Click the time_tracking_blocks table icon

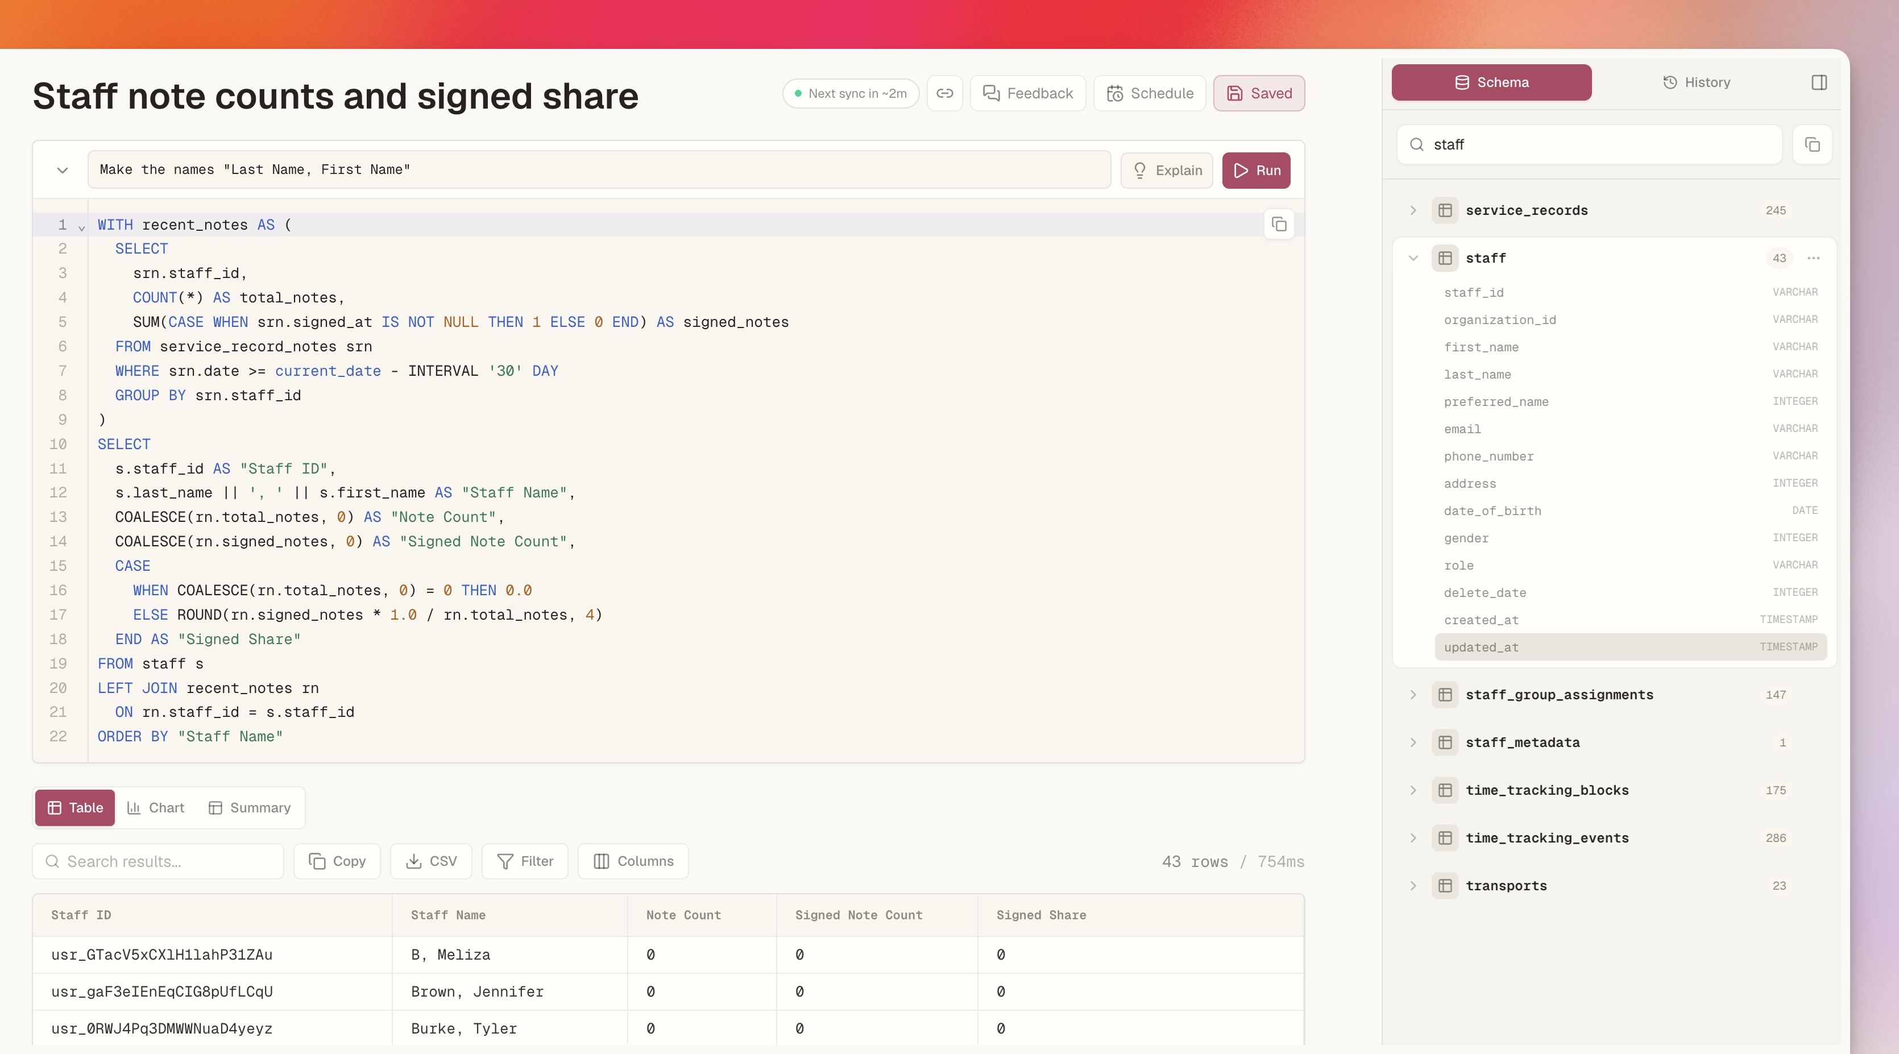pos(1445,790)
